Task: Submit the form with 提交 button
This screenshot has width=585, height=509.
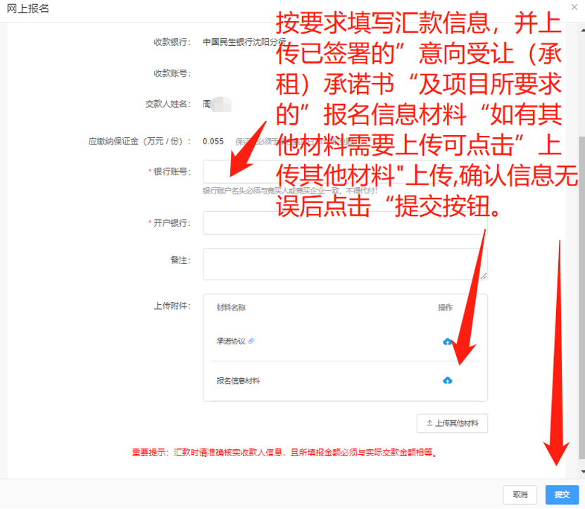Action: (562, 494)
